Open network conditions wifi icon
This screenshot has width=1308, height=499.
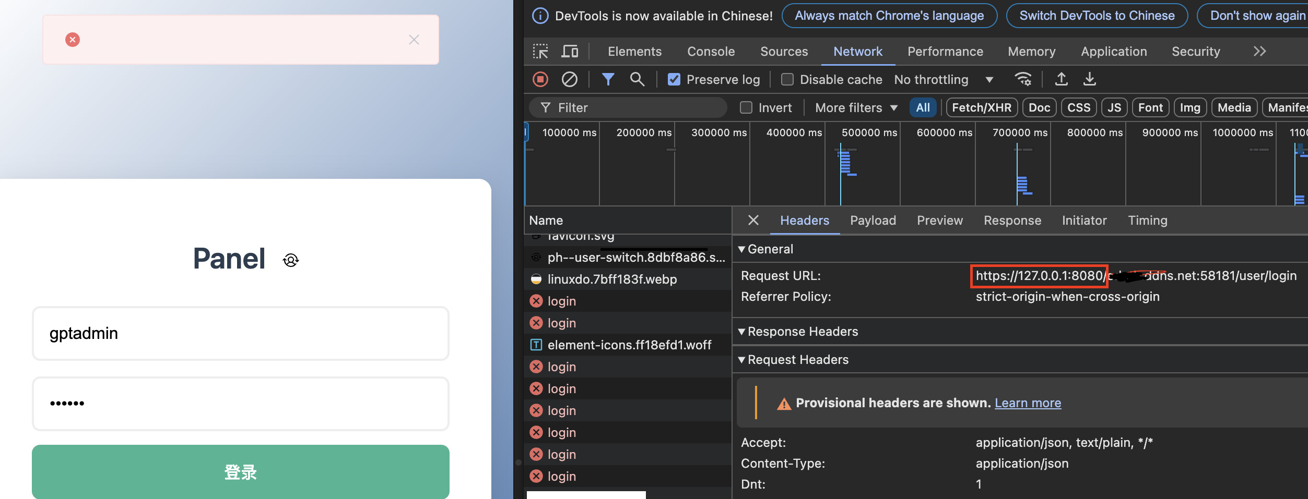[1023, 79]
